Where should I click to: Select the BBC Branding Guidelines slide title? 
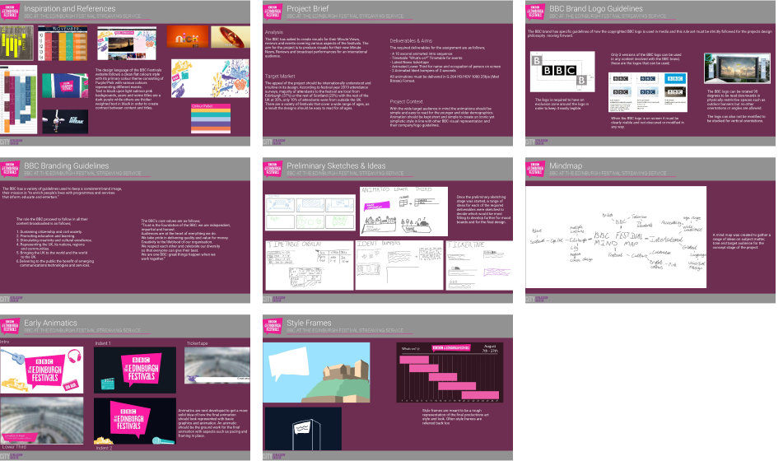67,165
